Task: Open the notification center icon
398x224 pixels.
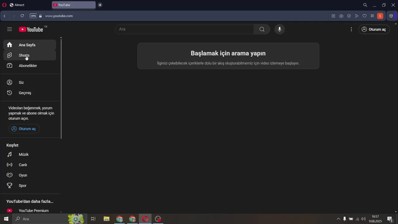Action: [x=390, y=219]
